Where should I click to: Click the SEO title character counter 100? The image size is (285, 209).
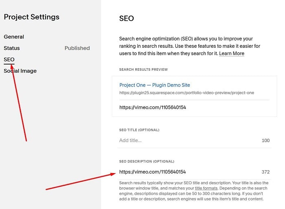265,140
